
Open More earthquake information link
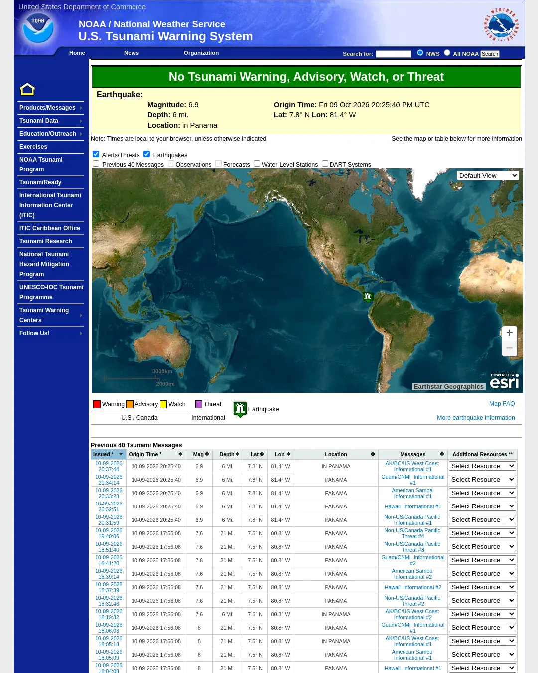pos(476,418)
